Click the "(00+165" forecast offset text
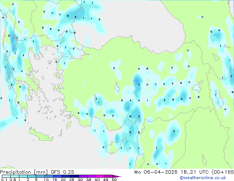The width and height of the screenshot is (234, 181). coord(223,172)
